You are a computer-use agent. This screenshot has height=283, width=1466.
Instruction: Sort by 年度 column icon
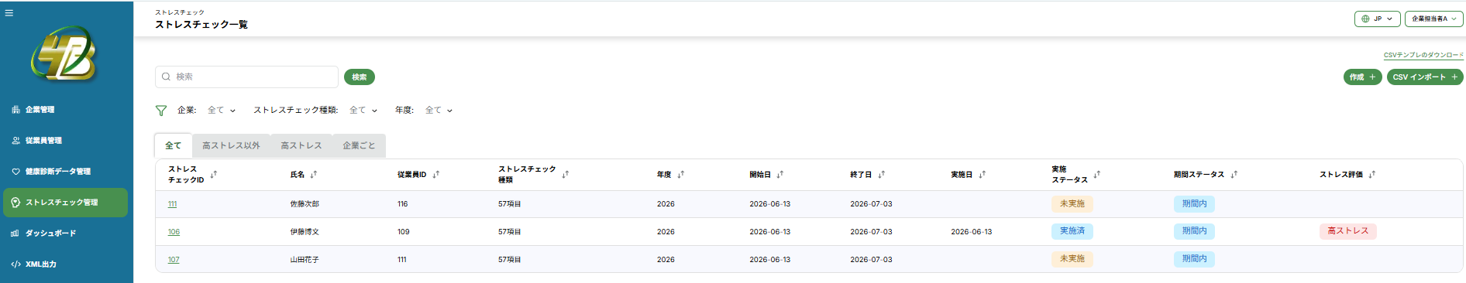pyautogui.click(x=681, y=175)
